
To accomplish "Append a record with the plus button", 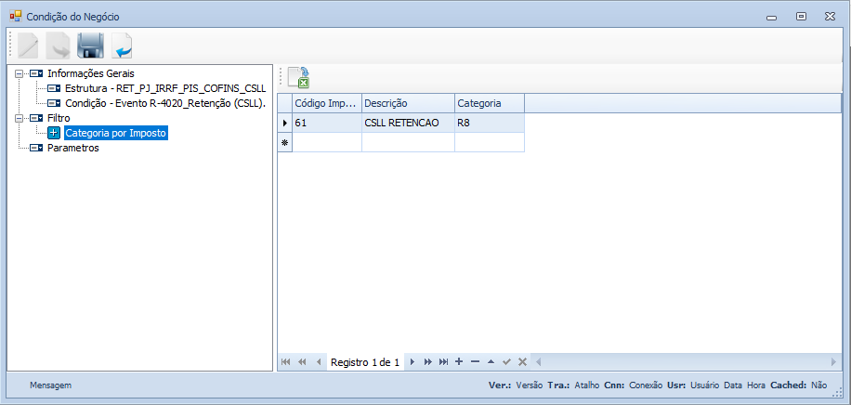I will click(x=459, y=362).
